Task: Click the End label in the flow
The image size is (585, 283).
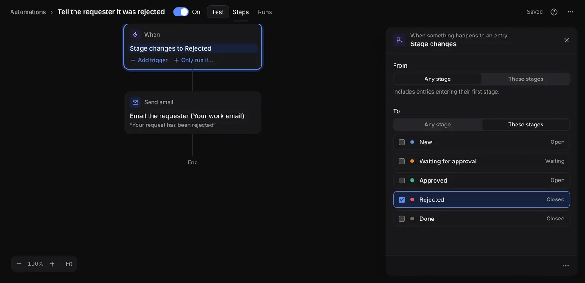Action: [x=193, y=162]
